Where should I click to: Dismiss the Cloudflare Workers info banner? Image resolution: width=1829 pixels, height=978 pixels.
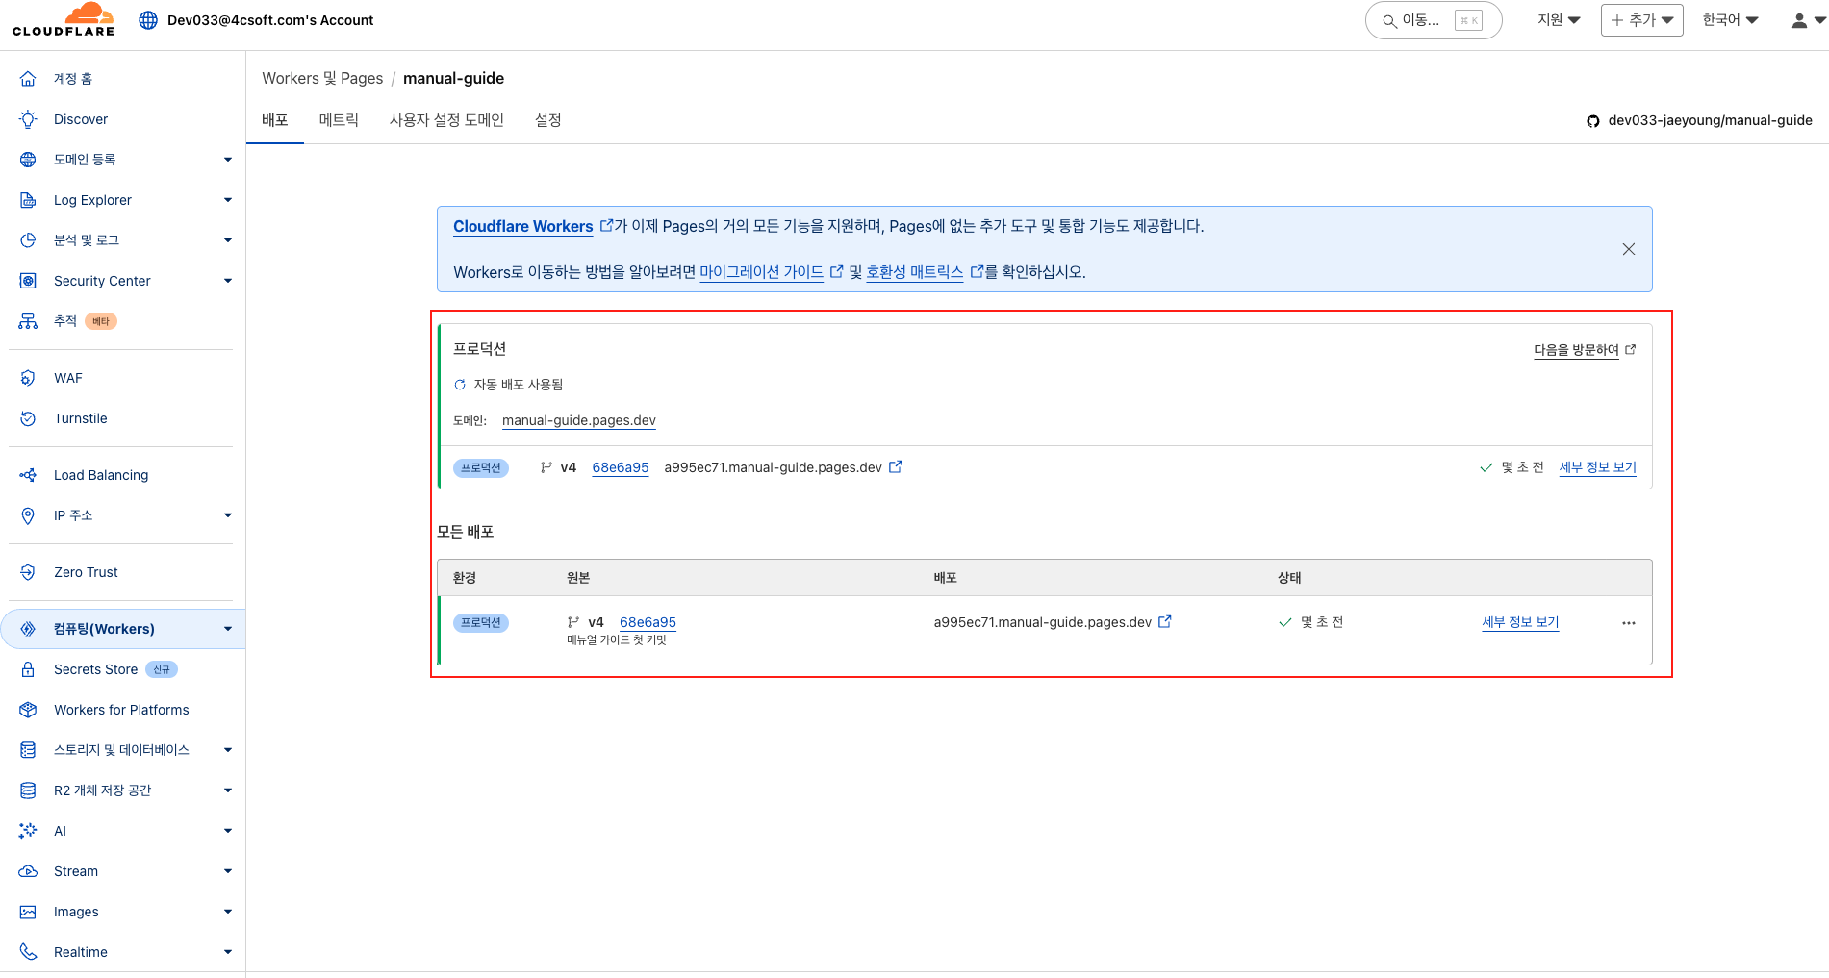[1629, 249]
